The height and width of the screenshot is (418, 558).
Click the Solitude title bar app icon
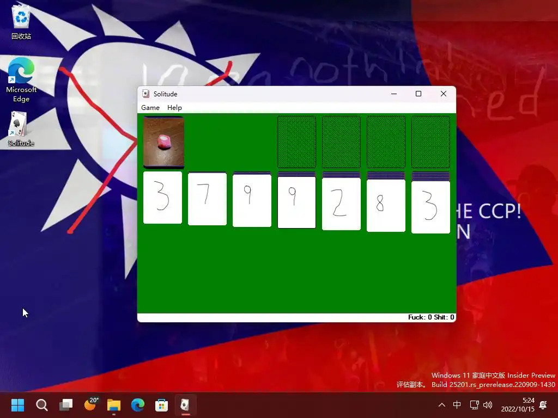(x=145, y=94)
